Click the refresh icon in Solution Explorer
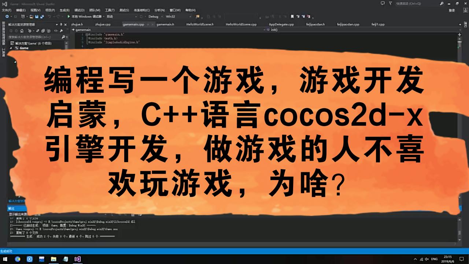This screenshot has width=469, height=264. [37, 31]
